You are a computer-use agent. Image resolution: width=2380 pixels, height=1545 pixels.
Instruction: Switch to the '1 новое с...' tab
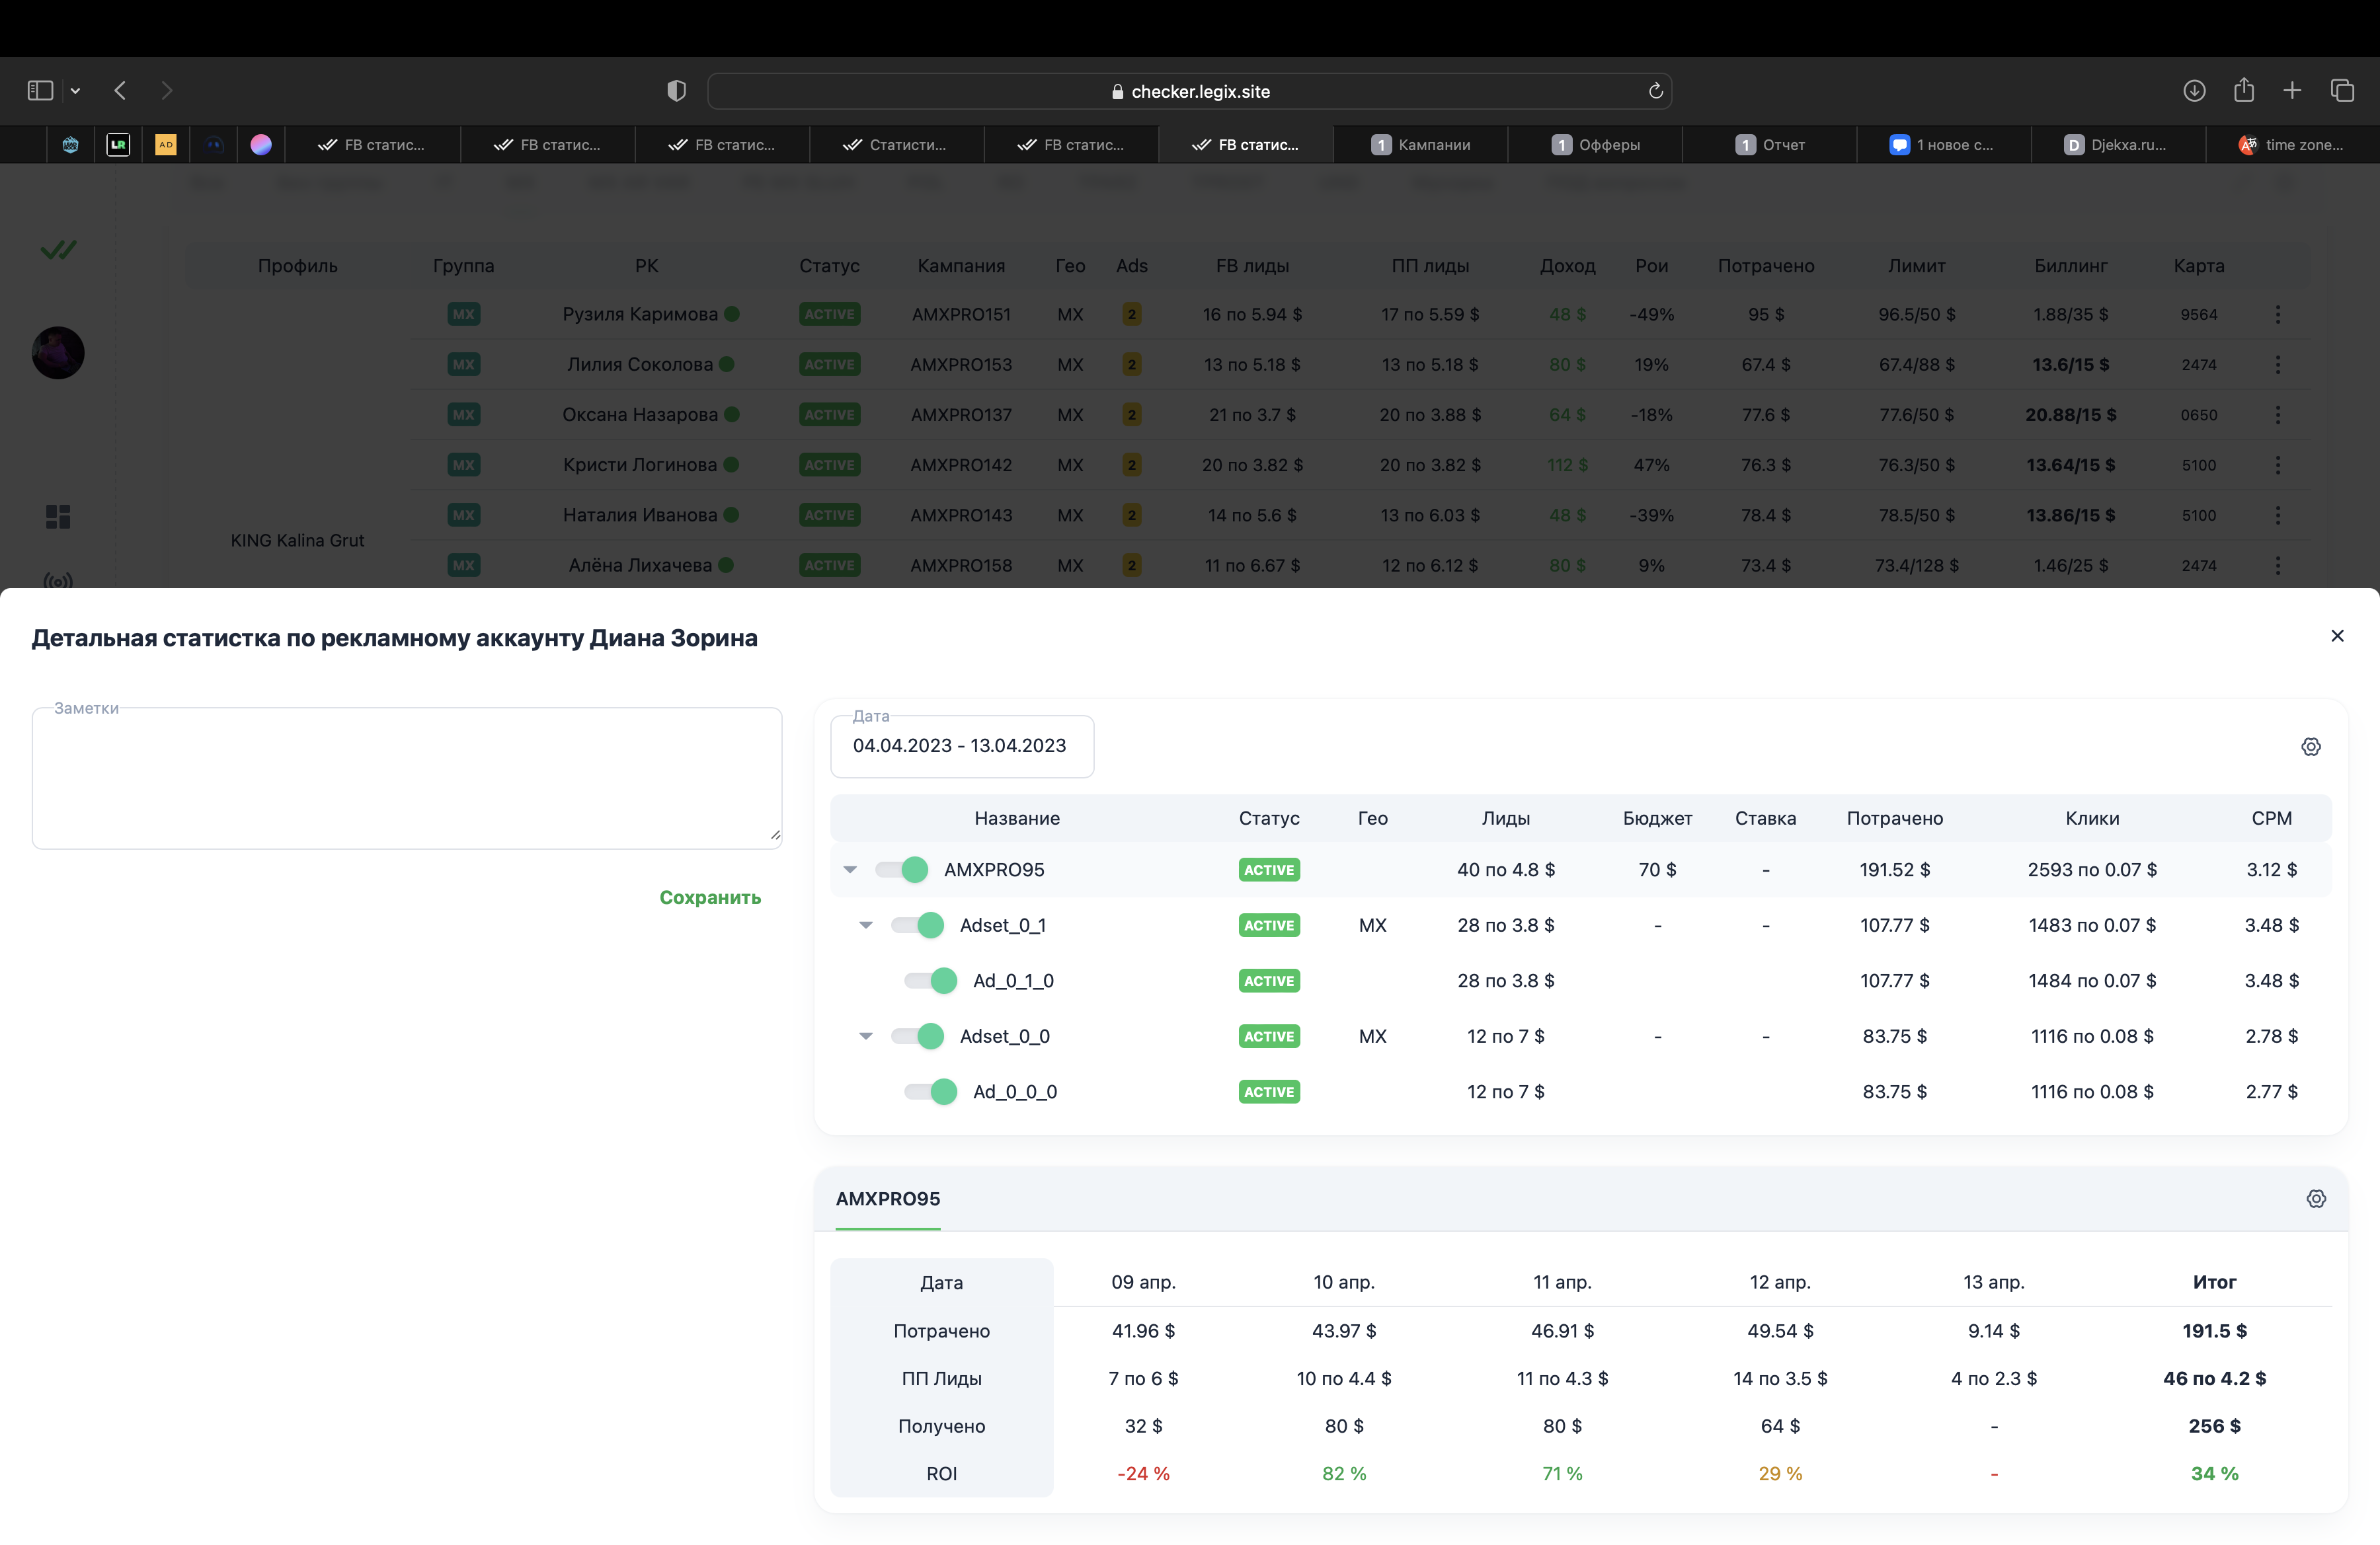(1943, 145)
